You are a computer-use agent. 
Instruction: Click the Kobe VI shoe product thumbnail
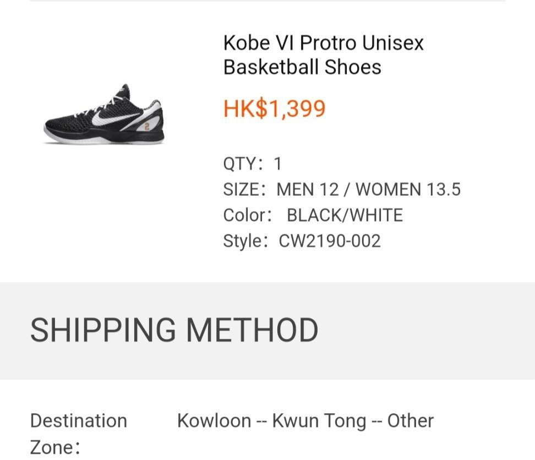103,116
